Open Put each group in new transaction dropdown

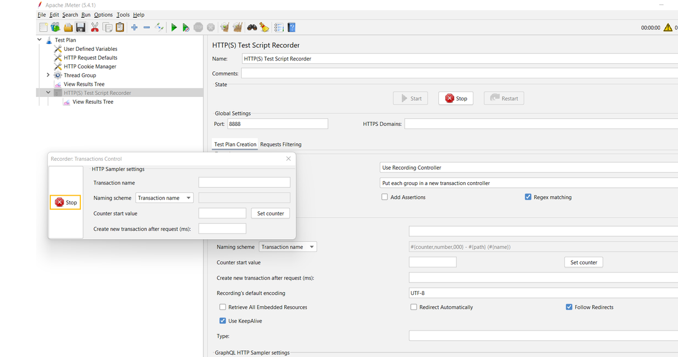530,183
